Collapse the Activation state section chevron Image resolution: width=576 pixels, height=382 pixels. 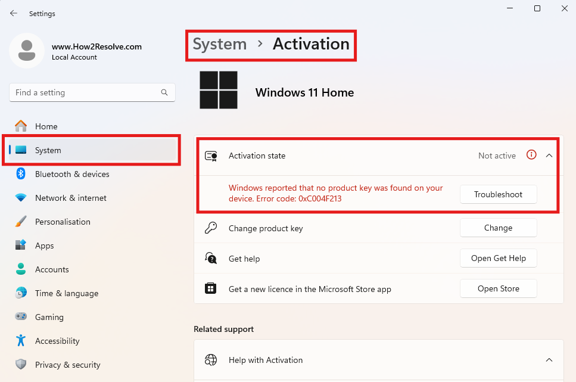549,156
